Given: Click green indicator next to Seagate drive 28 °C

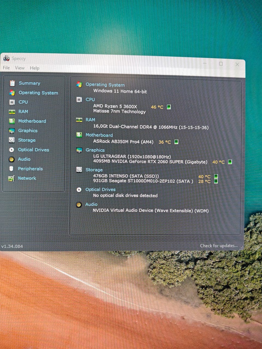Looking at the screenshot, I should (x=216, y=181).
